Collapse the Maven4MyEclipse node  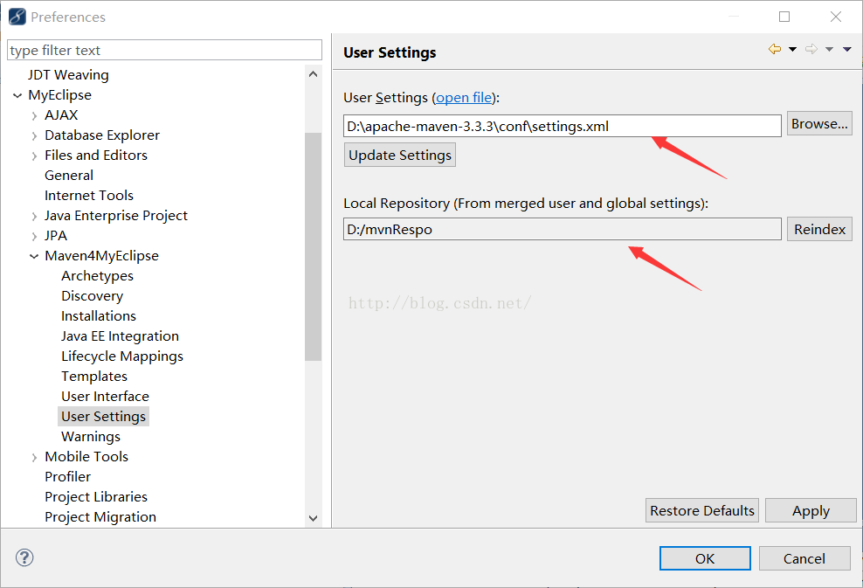pos(34,256)
